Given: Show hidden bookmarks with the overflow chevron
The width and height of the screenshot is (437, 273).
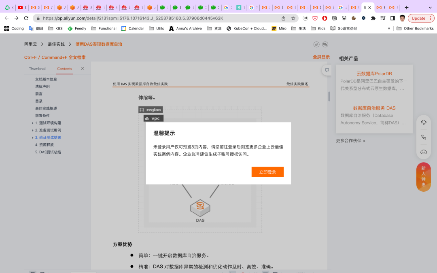Looking at the screenshot, I should click(389, 28).
